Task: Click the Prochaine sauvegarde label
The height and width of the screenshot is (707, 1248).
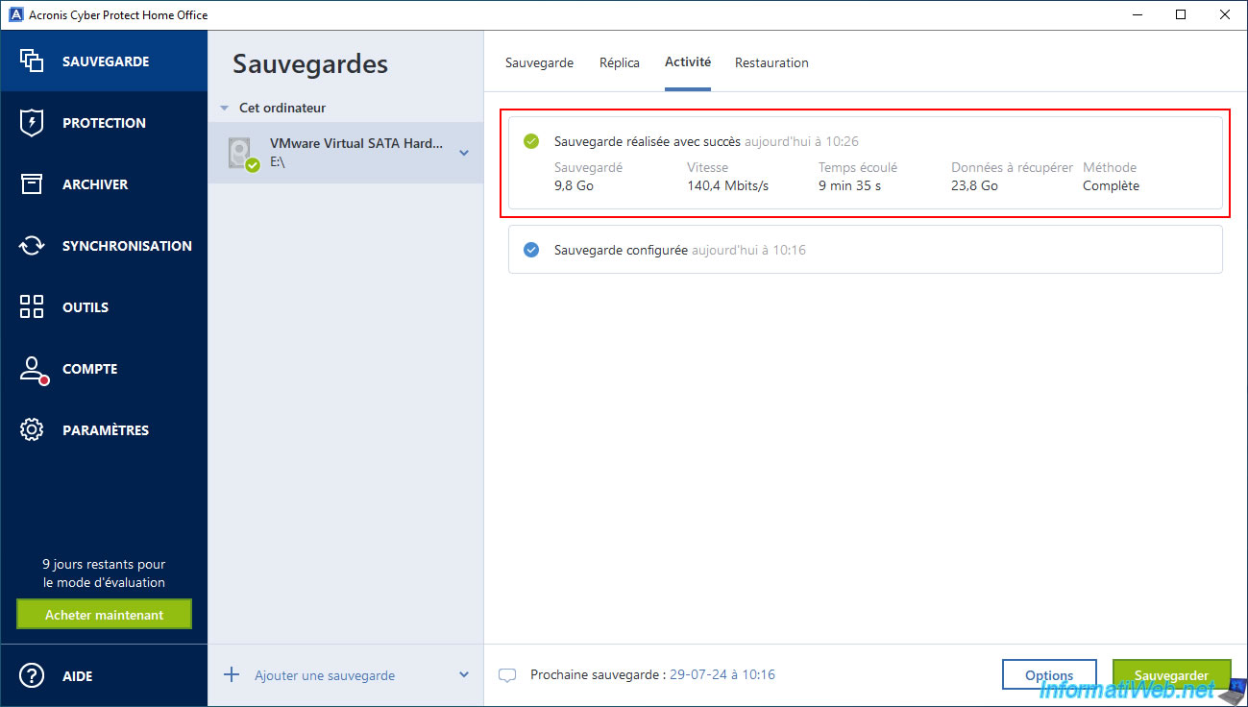Action: tap(597, 675)
